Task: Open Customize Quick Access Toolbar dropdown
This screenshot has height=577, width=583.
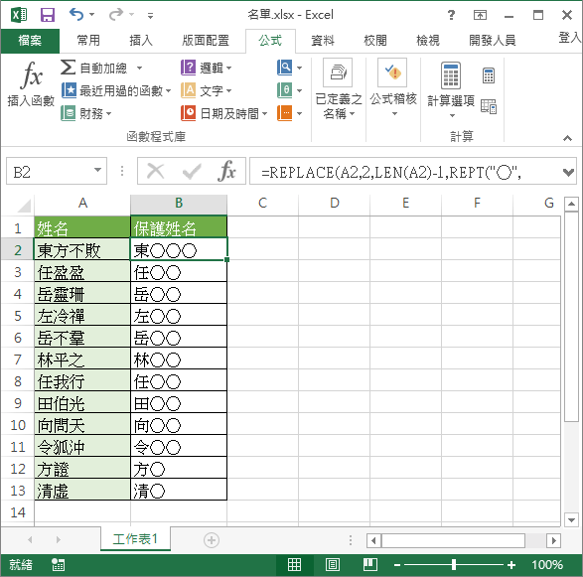Action: point(150,15)
